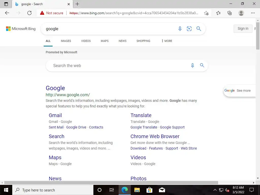The width and height of the screenshot is (260, 195).
Task: Open Settings and more ellipsis menu
Action: (x=253, y=13)
